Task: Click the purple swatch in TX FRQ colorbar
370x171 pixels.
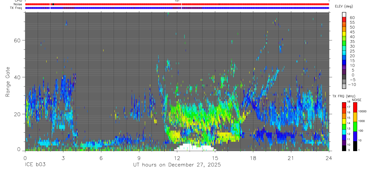Action: click(344, 143)
